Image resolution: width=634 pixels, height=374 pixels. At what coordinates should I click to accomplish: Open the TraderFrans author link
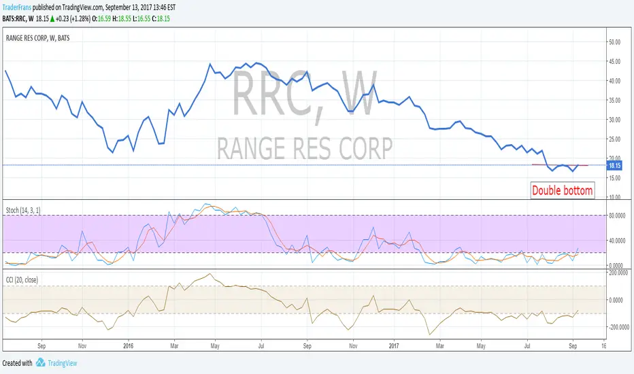[16, 7]
